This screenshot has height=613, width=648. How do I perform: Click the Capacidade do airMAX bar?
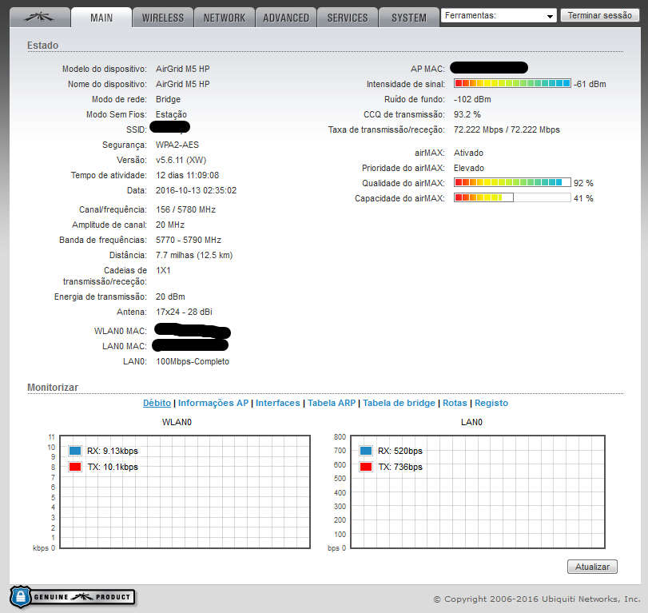coord(512,197)
